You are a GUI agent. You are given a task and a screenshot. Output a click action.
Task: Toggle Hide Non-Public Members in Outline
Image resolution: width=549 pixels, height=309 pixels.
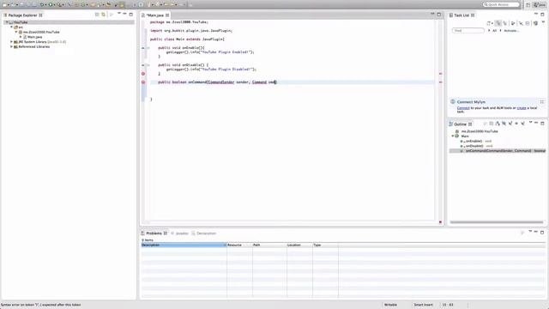tap(516, 124)
